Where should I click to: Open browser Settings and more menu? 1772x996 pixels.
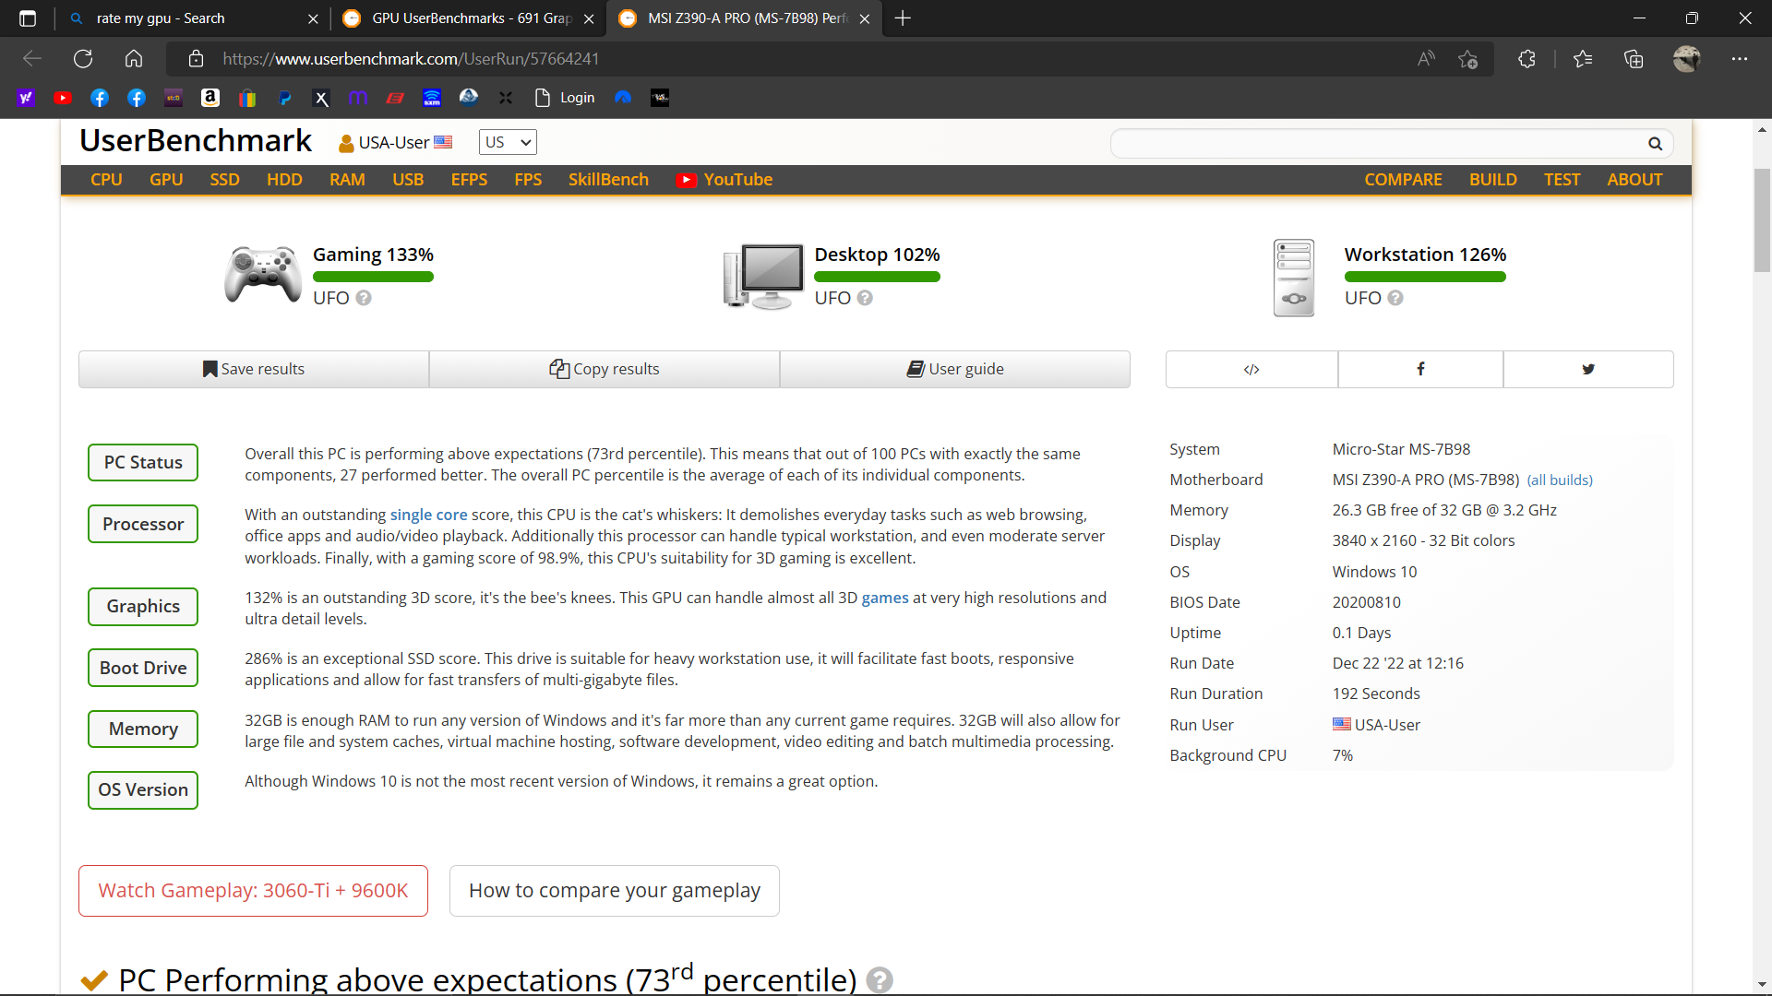click(1740, 59)
